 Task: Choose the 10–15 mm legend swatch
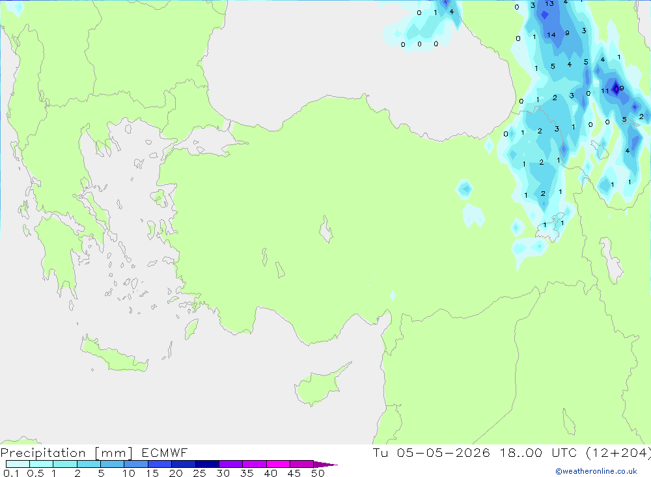click(136, 464)
